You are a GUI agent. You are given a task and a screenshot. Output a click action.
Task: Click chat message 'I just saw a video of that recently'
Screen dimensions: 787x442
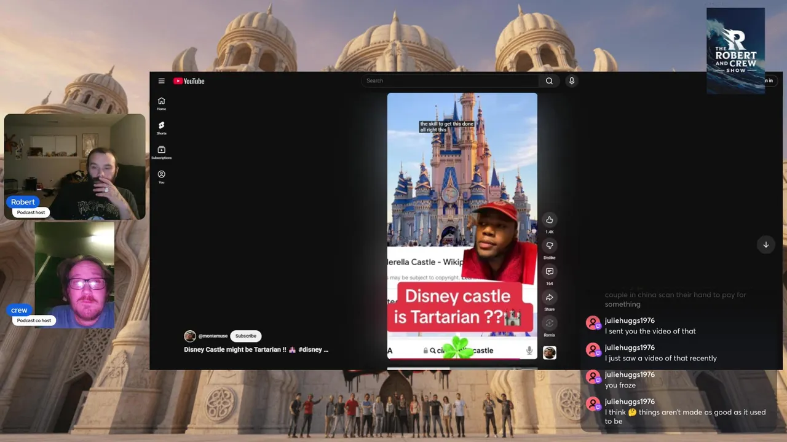(x=661, y=359)
